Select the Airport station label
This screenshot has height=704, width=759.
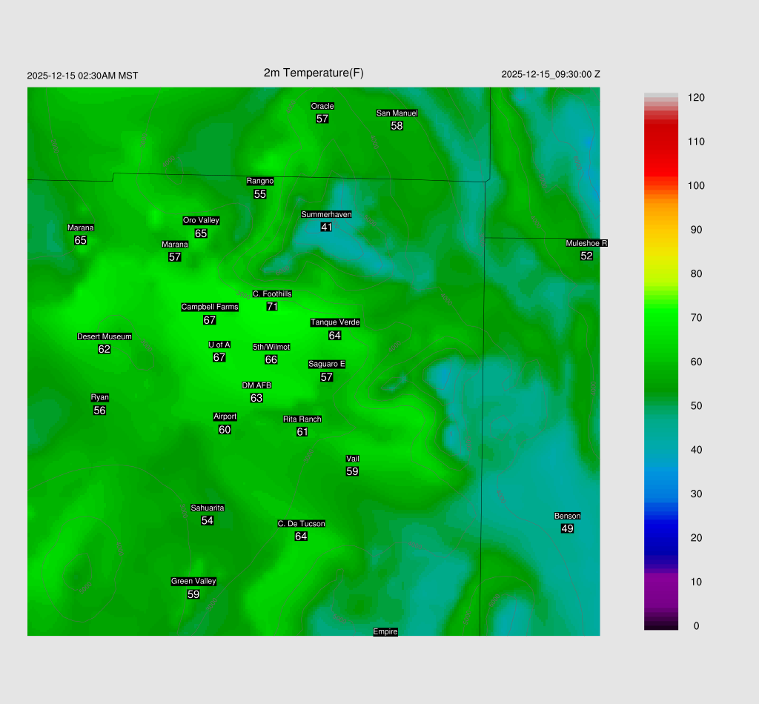coord(225,416)
